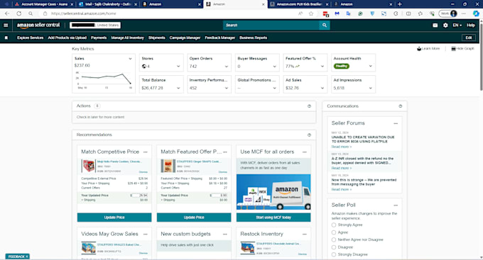This screenshot has width=483, height=260.
Task: Open Restock Inventory card options menu
Action: [x=305, y=234]
